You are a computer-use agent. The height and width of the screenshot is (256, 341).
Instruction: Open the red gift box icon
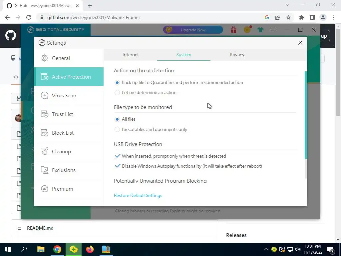233,30
